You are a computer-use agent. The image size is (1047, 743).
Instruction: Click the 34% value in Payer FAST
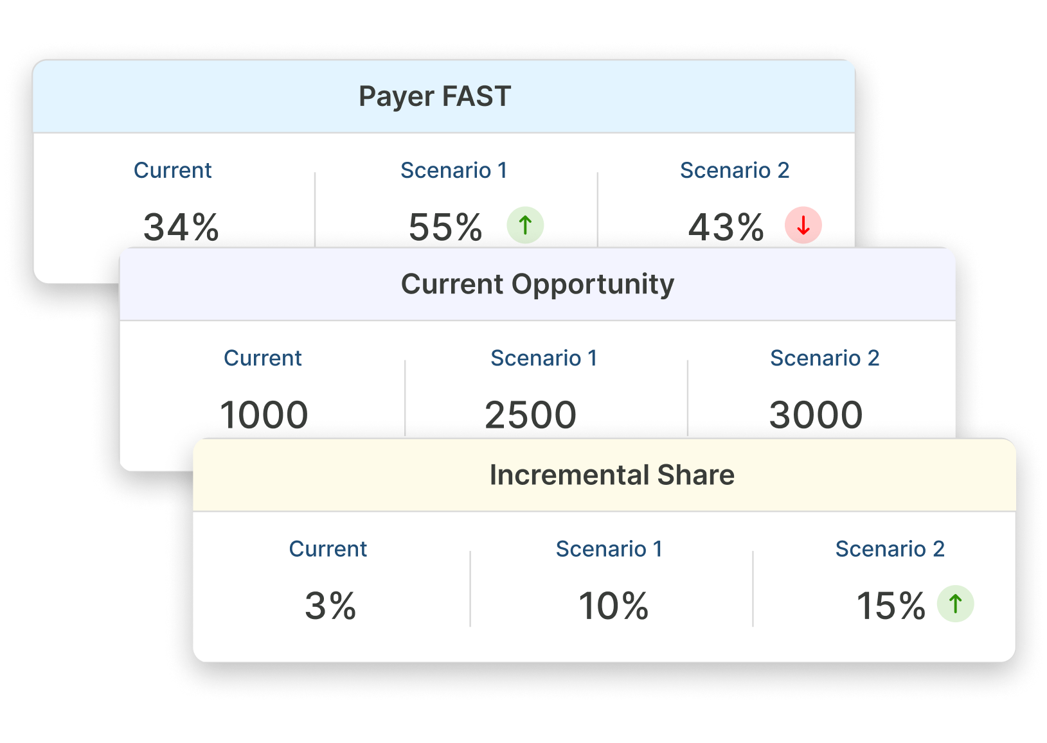pos(181,227)
